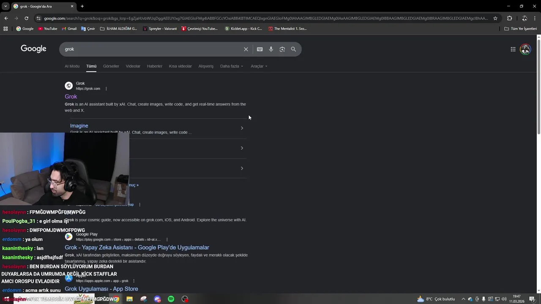Open the Çevrimiçi YouTube bookmark
This screenshot has height=304, width=541.
[199, 29]
